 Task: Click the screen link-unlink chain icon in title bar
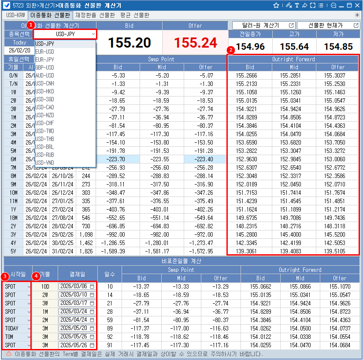[x=289, y=6]
